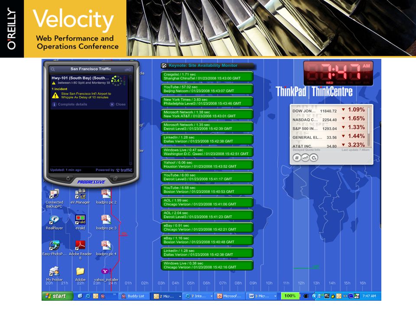This screenshot has width=416, height=312.
Task: Click the Progressive logo on traffic widget
Action: pos(91,182)
